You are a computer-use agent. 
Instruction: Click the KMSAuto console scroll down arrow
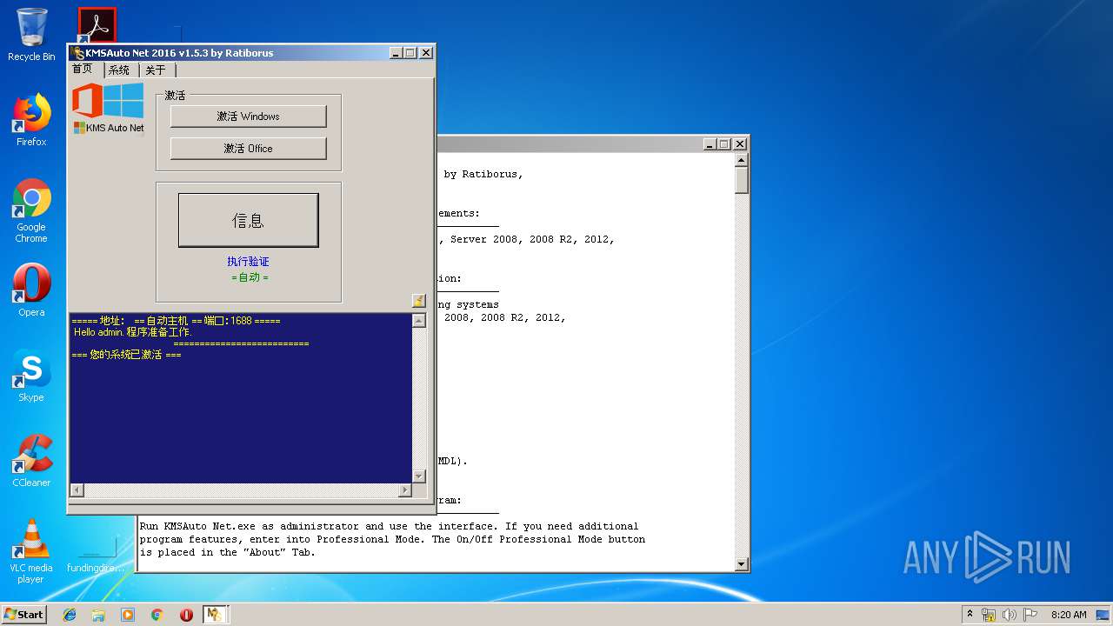(x=418, y=476)
